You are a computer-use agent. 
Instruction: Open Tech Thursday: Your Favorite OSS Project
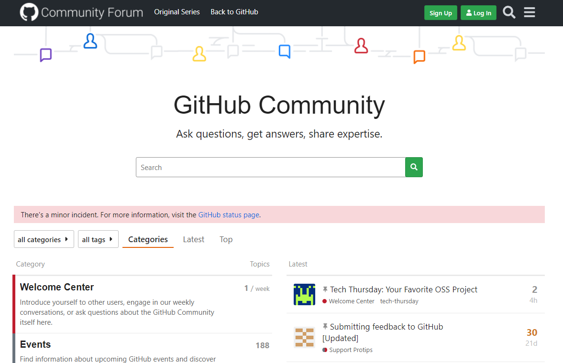404,289
